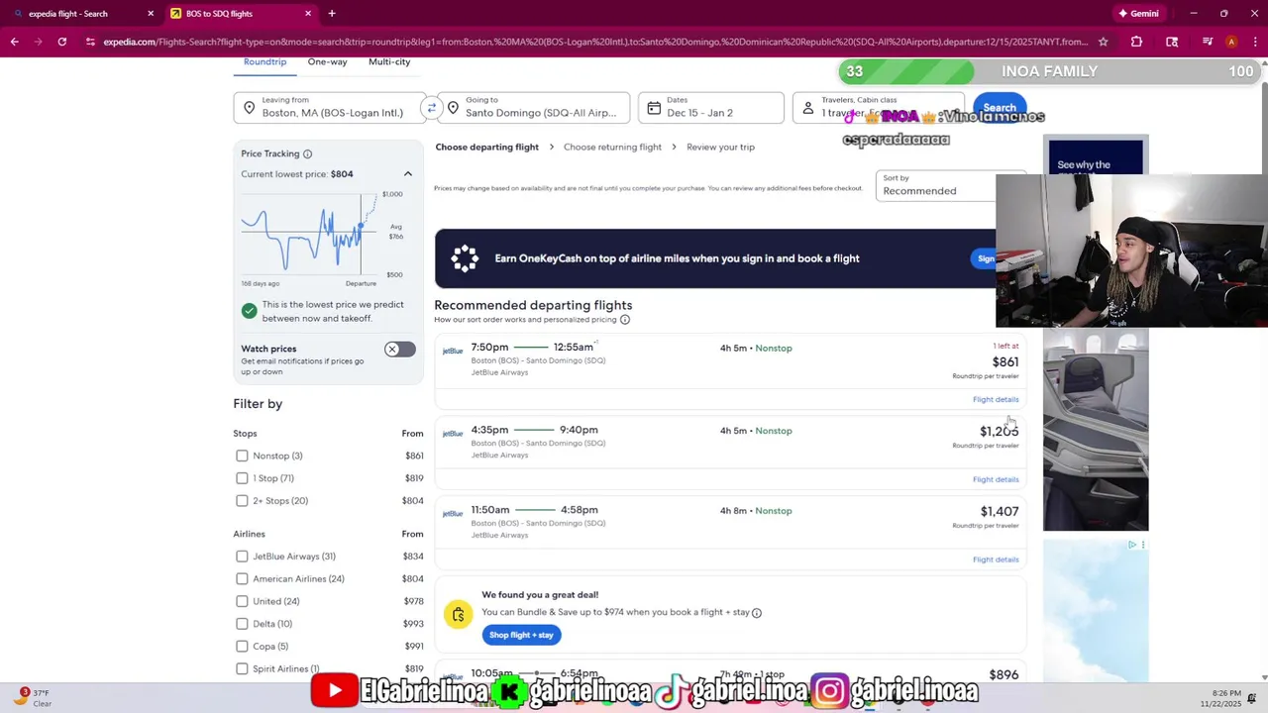
Task: Check the United (24) filter
Action: tap(242, 601)
